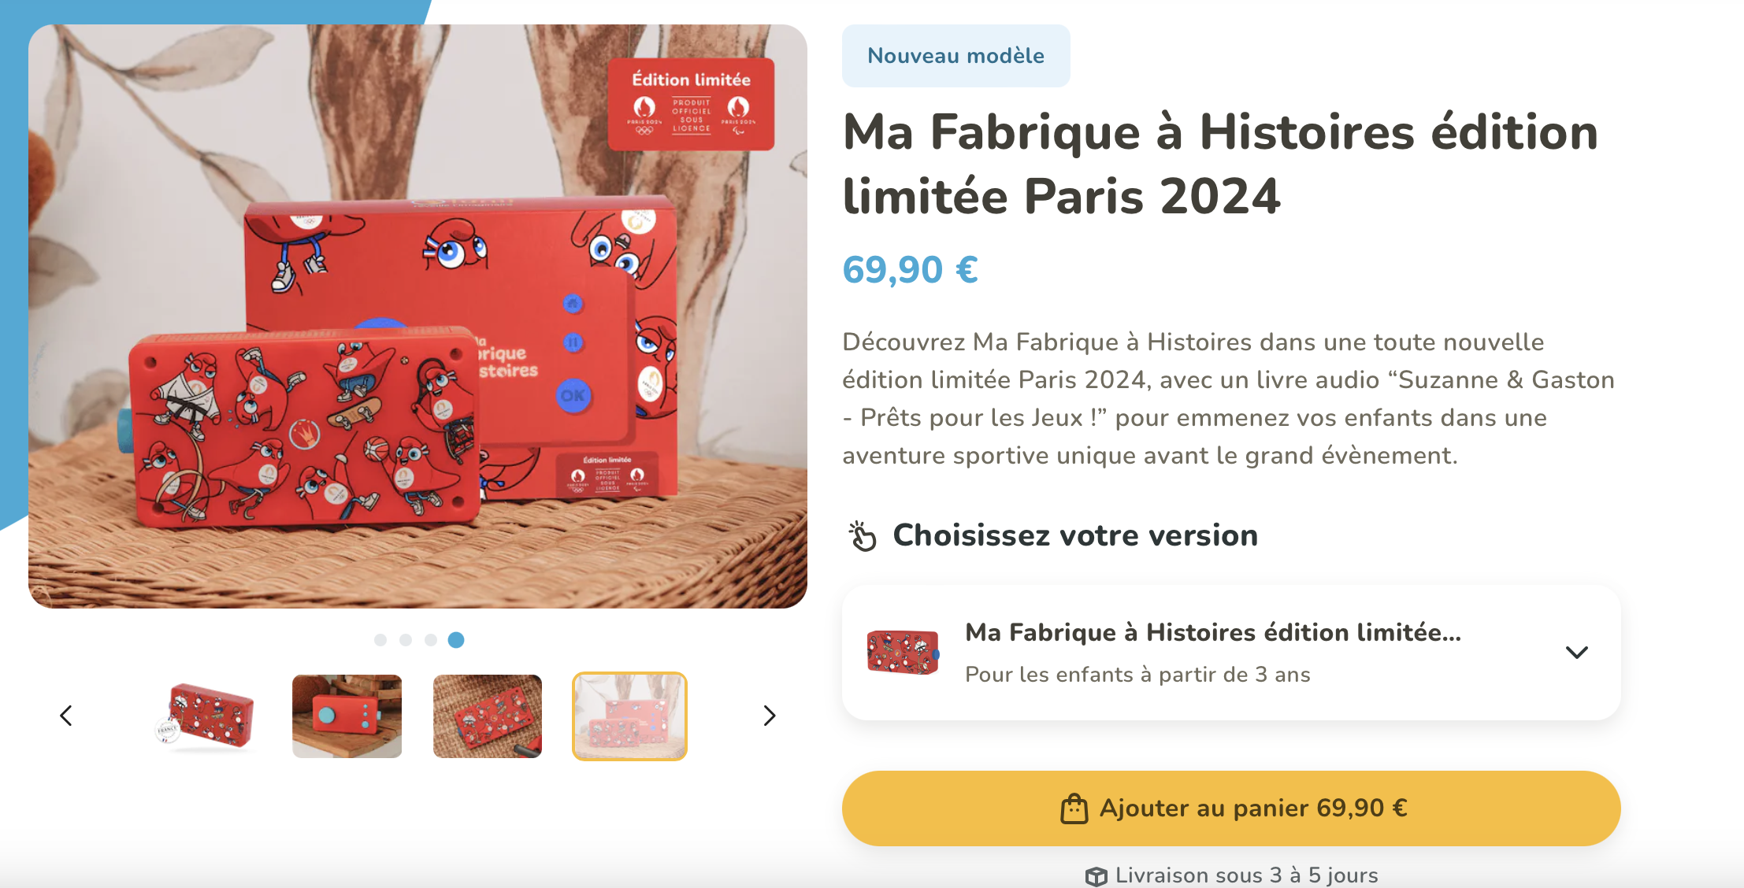Show the first thumbnail on white background
1744x888 pixels.
208,716
